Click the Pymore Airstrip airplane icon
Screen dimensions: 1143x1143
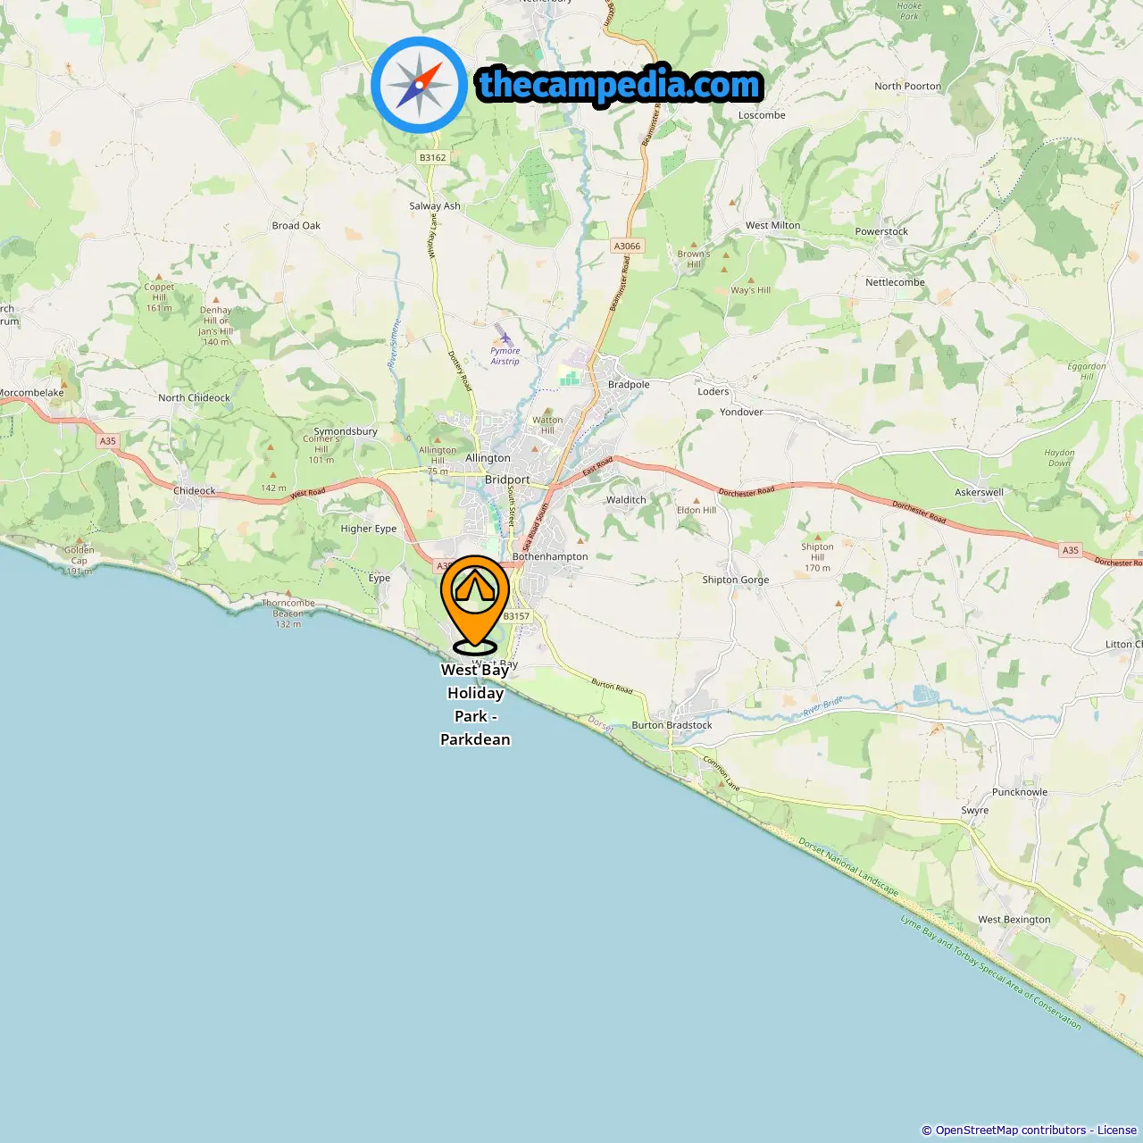[x=505, y=338]
